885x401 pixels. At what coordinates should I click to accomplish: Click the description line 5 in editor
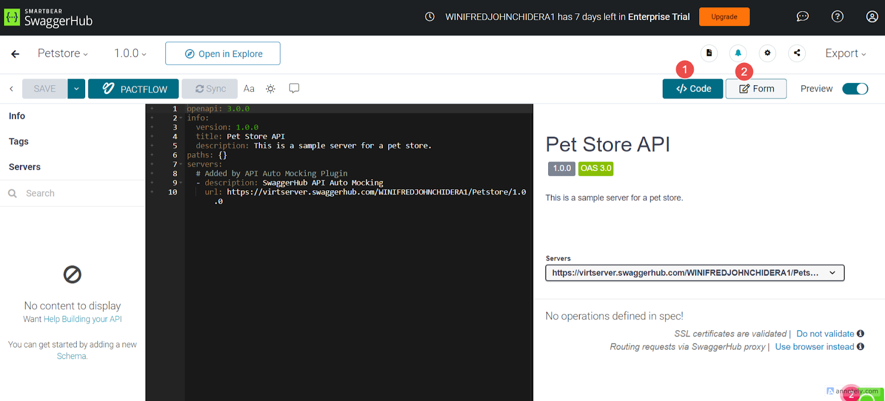click(314, 145)
